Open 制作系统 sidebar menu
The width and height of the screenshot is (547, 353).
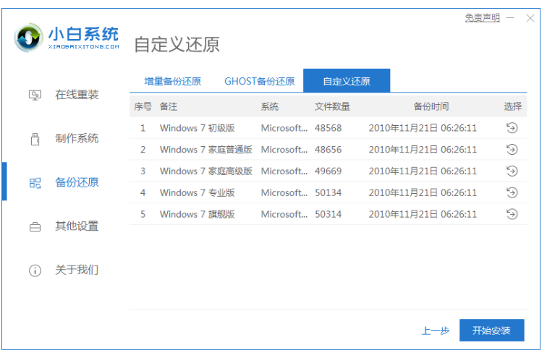click(77, 138)
